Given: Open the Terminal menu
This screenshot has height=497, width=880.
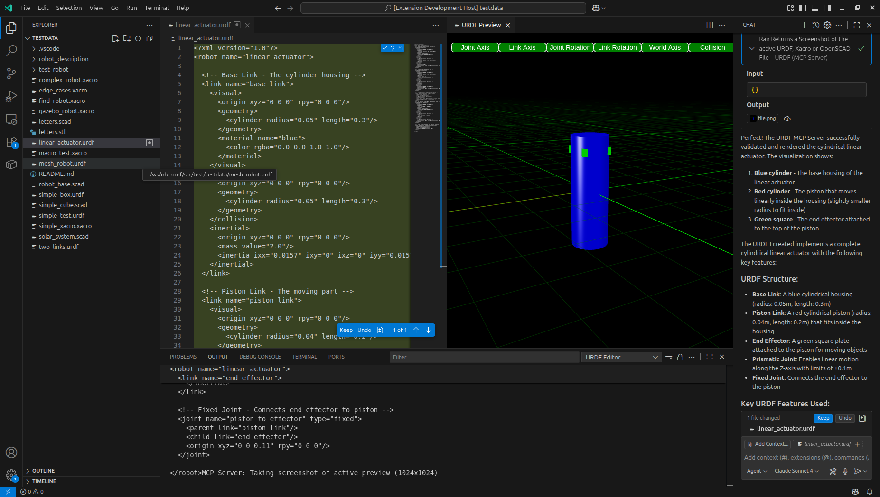Looking at the screenshot, I should click(x=157, y=8).
